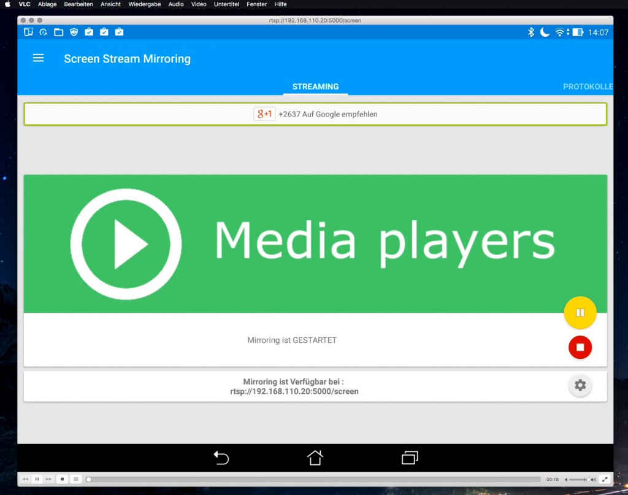Click the 00:18 elapsed time
Image resolution: width=628 pixels, height=495 pixels.
[553, 480]
